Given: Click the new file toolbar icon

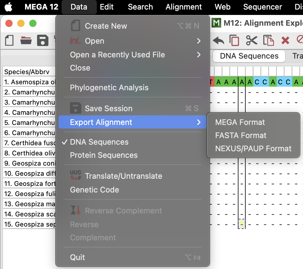Looking at the screenshot, I should [x=9, y=40].
